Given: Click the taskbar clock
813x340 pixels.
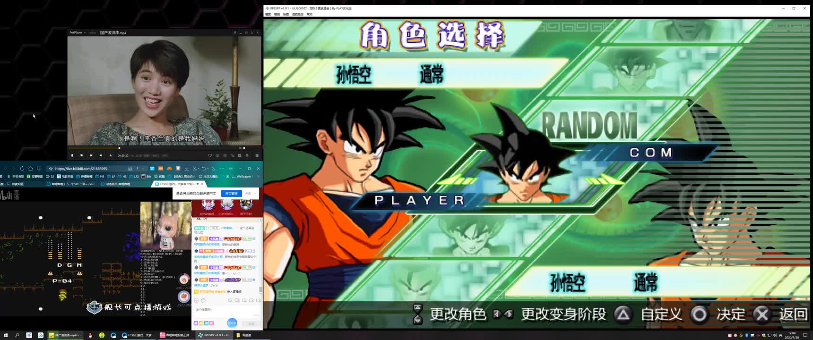Looking at the screenshot, I should 792,335.
